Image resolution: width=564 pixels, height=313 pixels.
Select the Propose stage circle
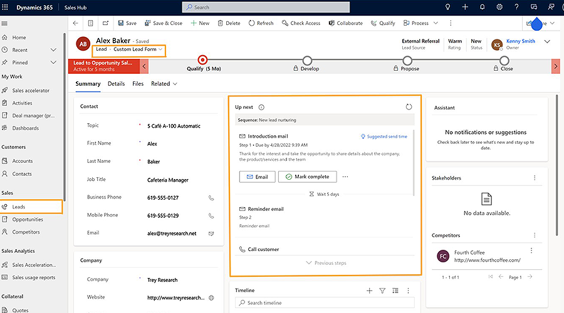[x=407, y=60]
